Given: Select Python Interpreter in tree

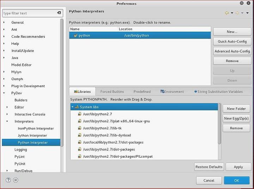Looking at the screenshot, I should click(31, 142).
